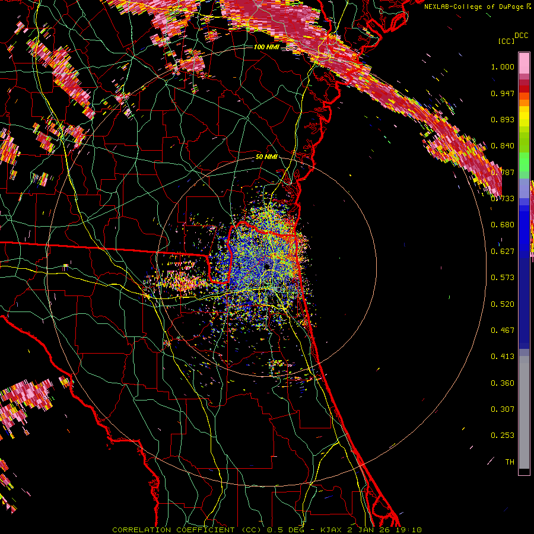This screenshot has width=534, height=534.
Task: Click the 50 NMI range ring label
Action: pos(266,157)
